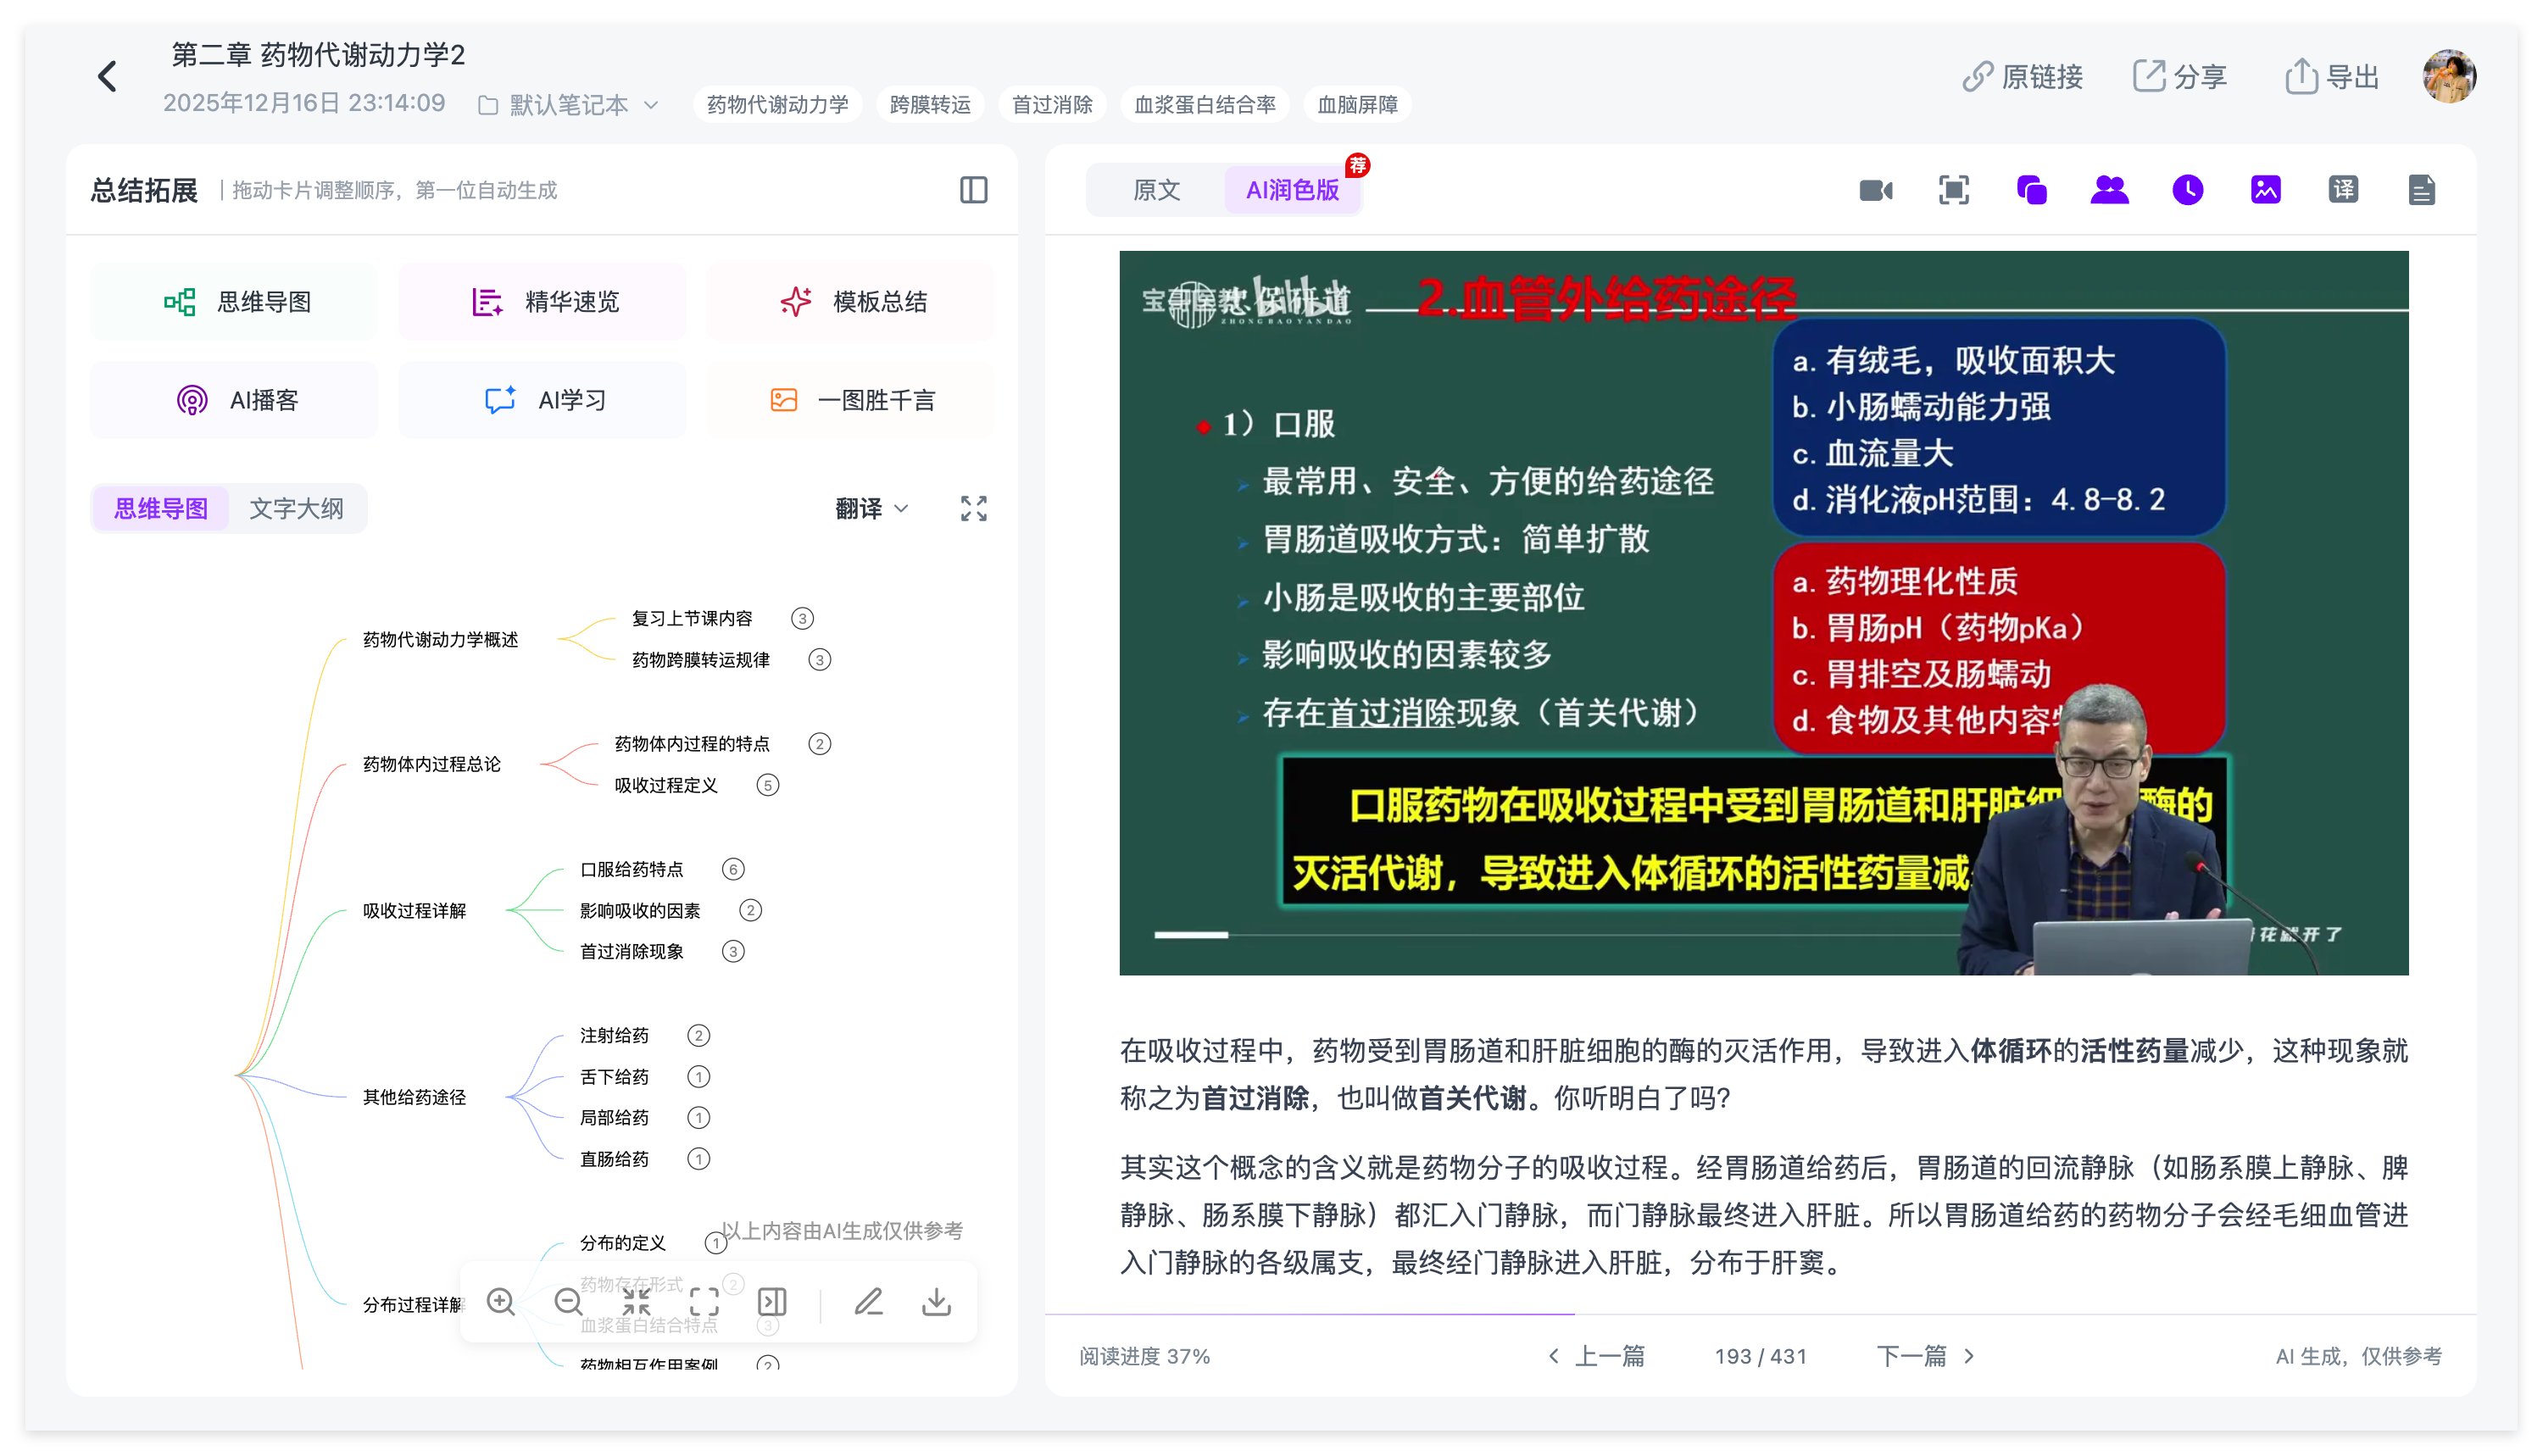Click the document page icon in toolbar
Screen dimensions: 2543x1456
2421,190
